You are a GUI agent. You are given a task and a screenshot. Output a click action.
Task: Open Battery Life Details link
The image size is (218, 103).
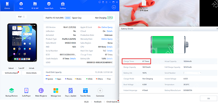(x=110, y=58)
